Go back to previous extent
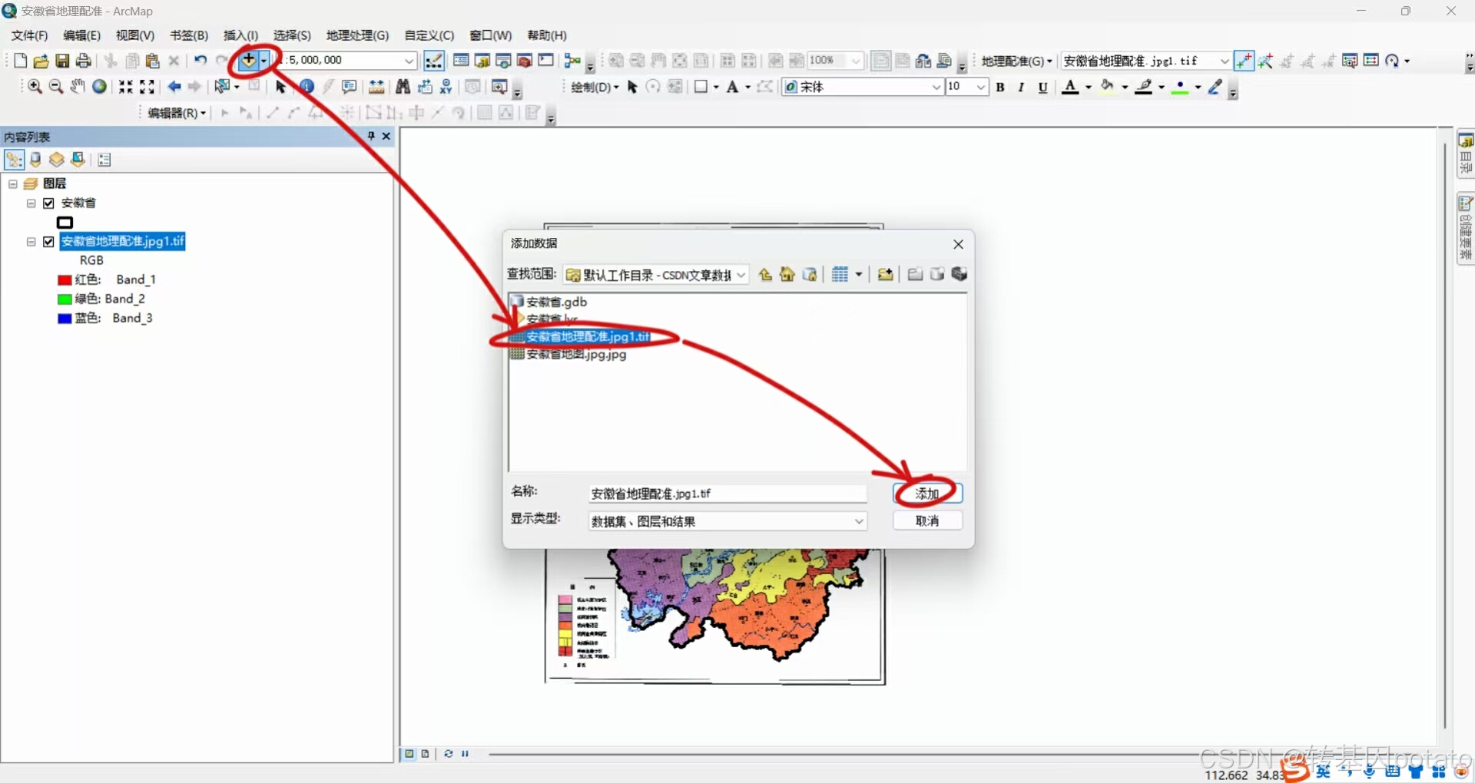 [x=174, y=87]
